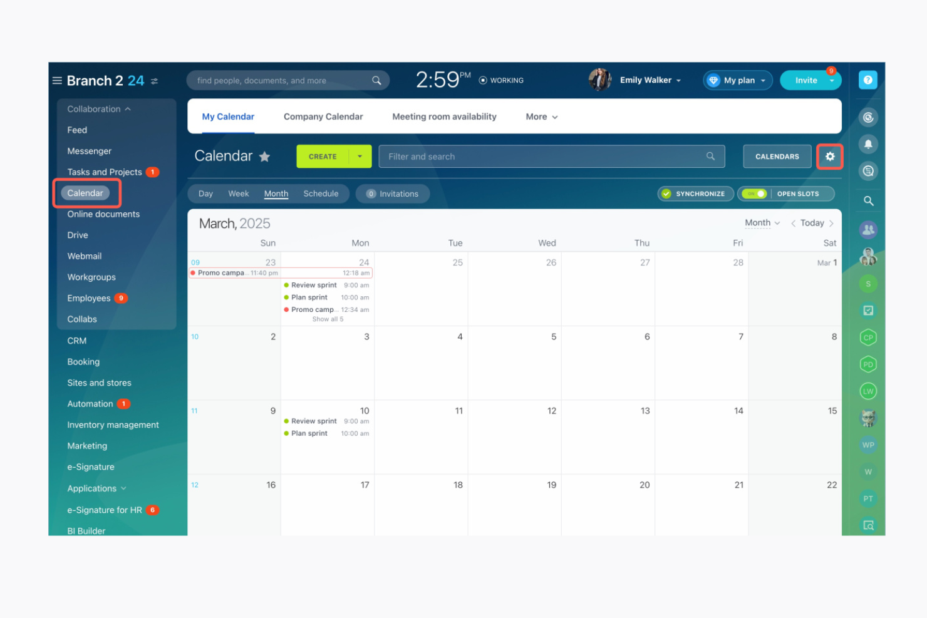Click the sliders icon beside Branch 2 24
The image size is (927, 618).
[x=155, y=81]
